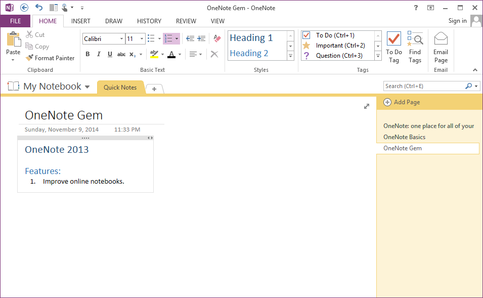Open subscript/superscript options arrow
Screen dimensions: 483x298
click(141, 55)
